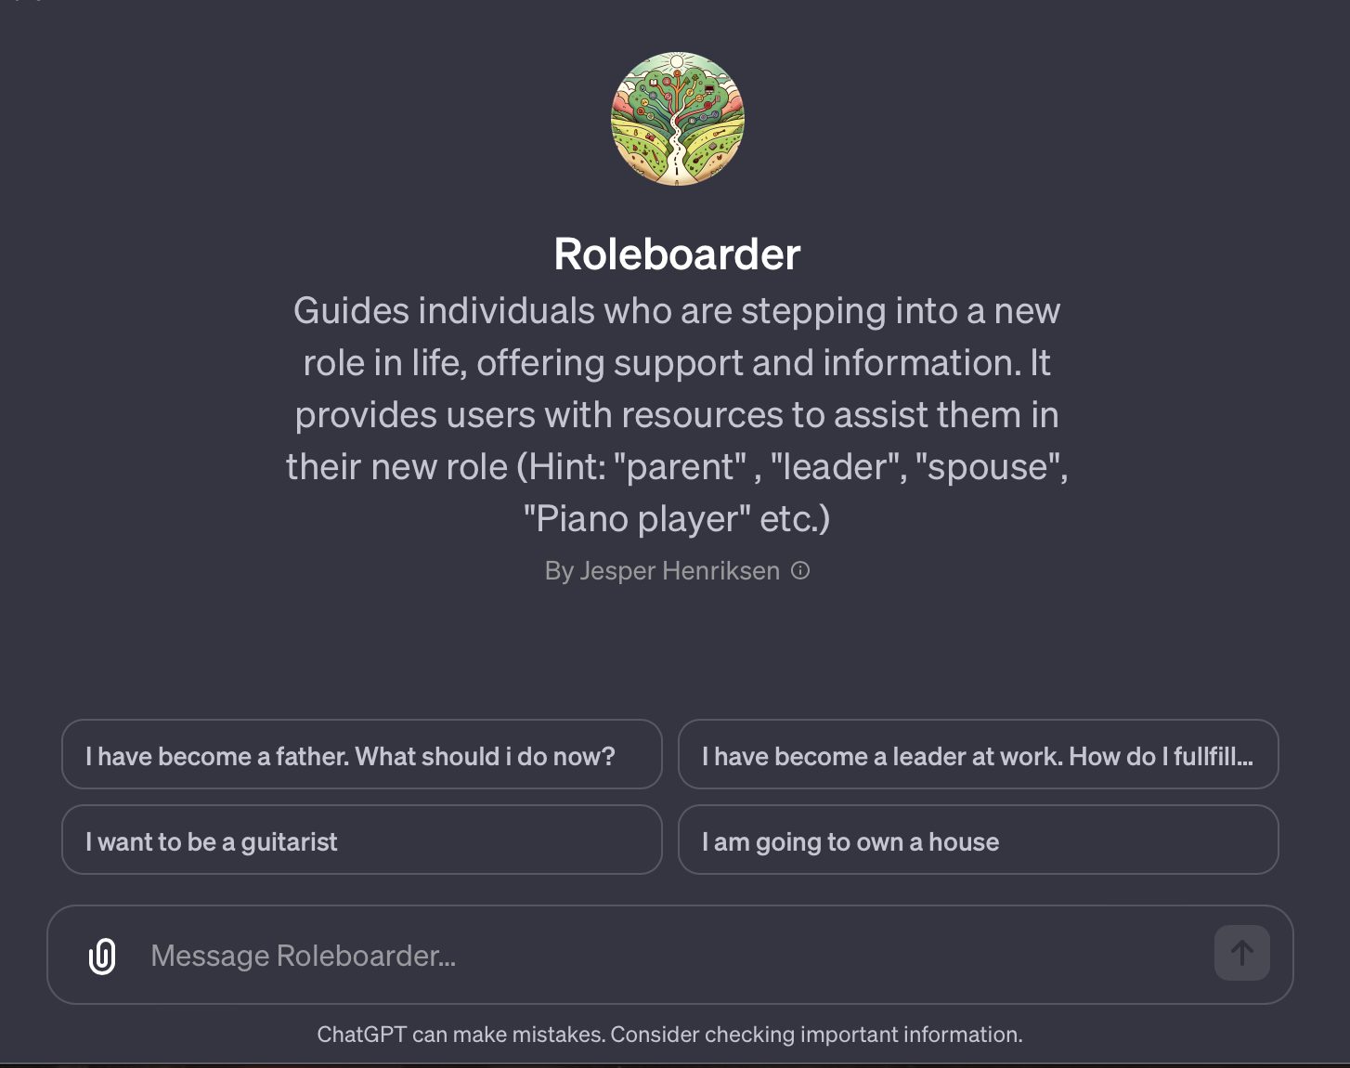Choose the 'I want to be a guitarist' suggestion
The width and height of the screenshot is (1350, 1068).
click(362, 840)
